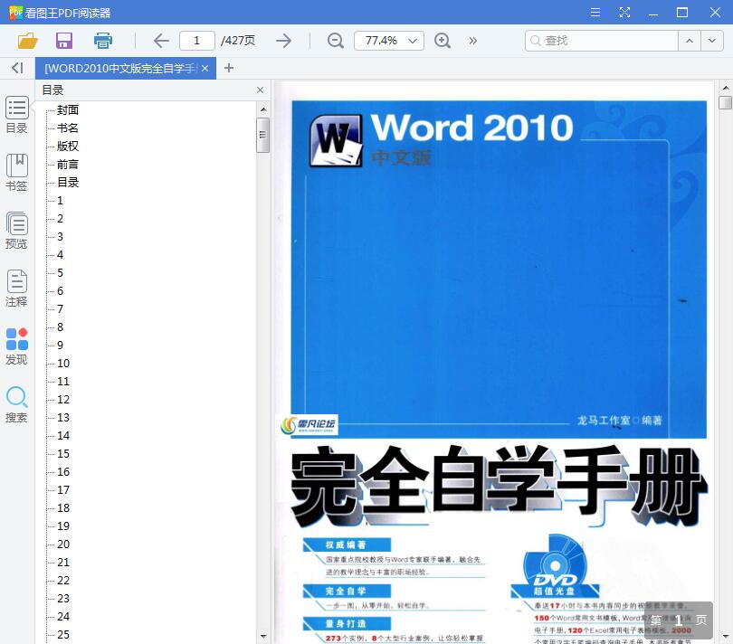The image size is (733, 644).
Task: Open chapter 3 in outline
Action: pos(60,236)
